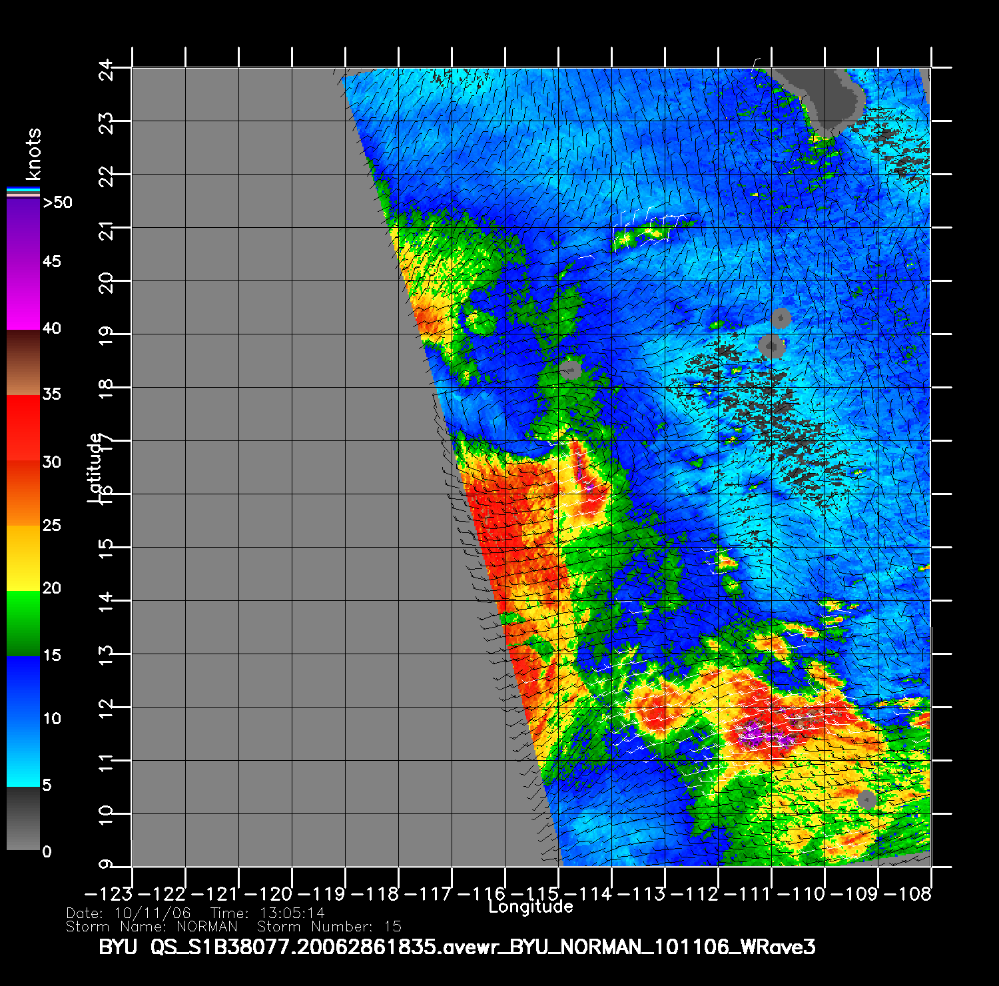Screen dimensions: 999x986
Task: Click the "Date: 10/11/06" text
Action: coord(129,913)
